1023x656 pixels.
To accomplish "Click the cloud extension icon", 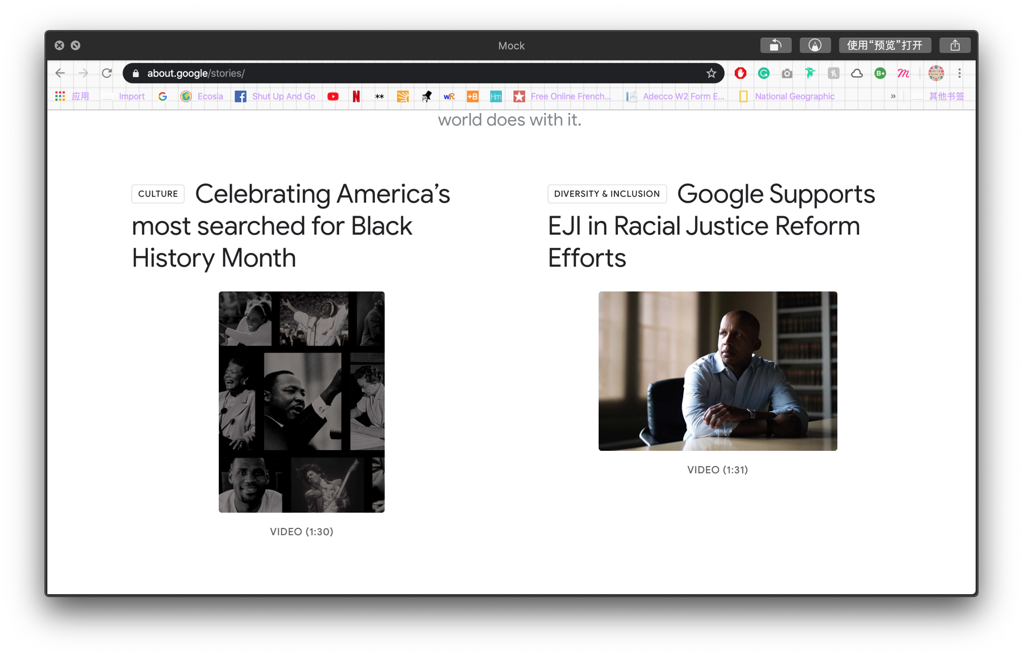I will (x=857, y=74).
